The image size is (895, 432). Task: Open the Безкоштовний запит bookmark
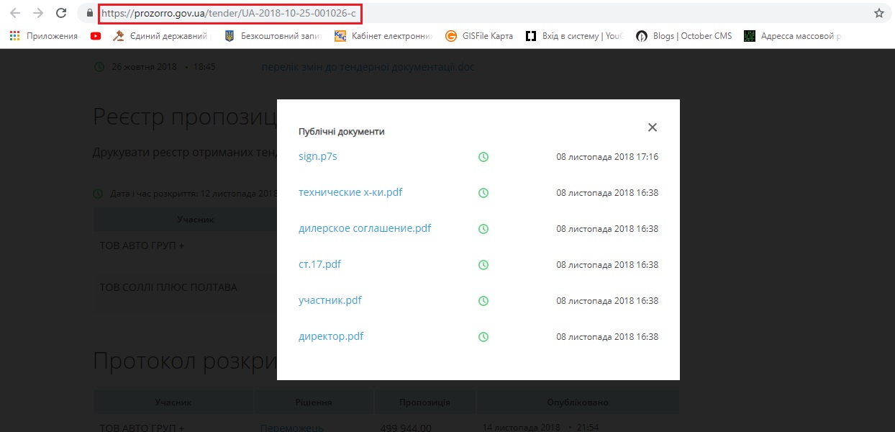[273, 36]
